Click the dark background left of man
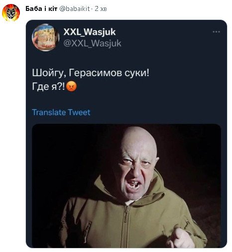The height and width of the screenshot is (252, 232). pyautogui.click(x=70, y=159)
